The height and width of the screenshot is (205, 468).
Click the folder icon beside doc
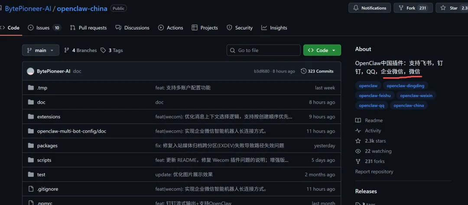[x=31, y=102]
